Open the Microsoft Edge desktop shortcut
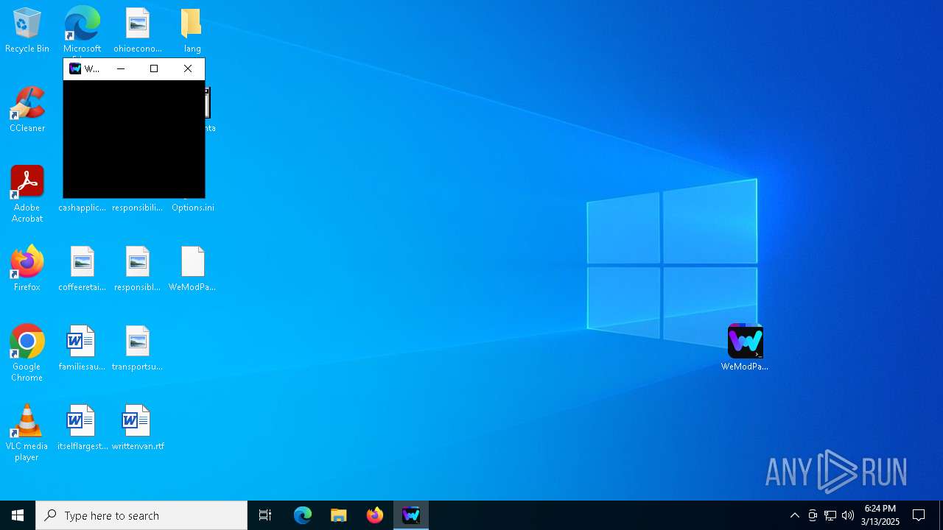This screenshot has width=943, height=530. tap(82, 29)
